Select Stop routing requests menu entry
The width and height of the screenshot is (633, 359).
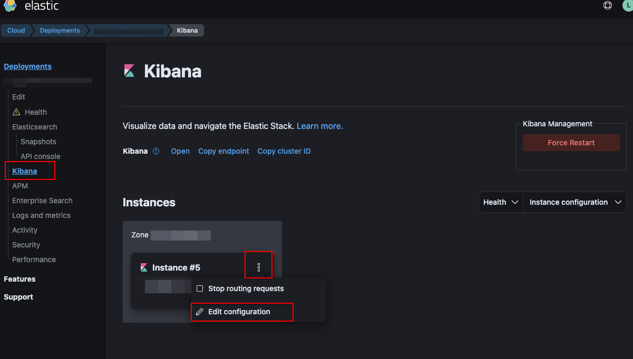coord(246,288)
